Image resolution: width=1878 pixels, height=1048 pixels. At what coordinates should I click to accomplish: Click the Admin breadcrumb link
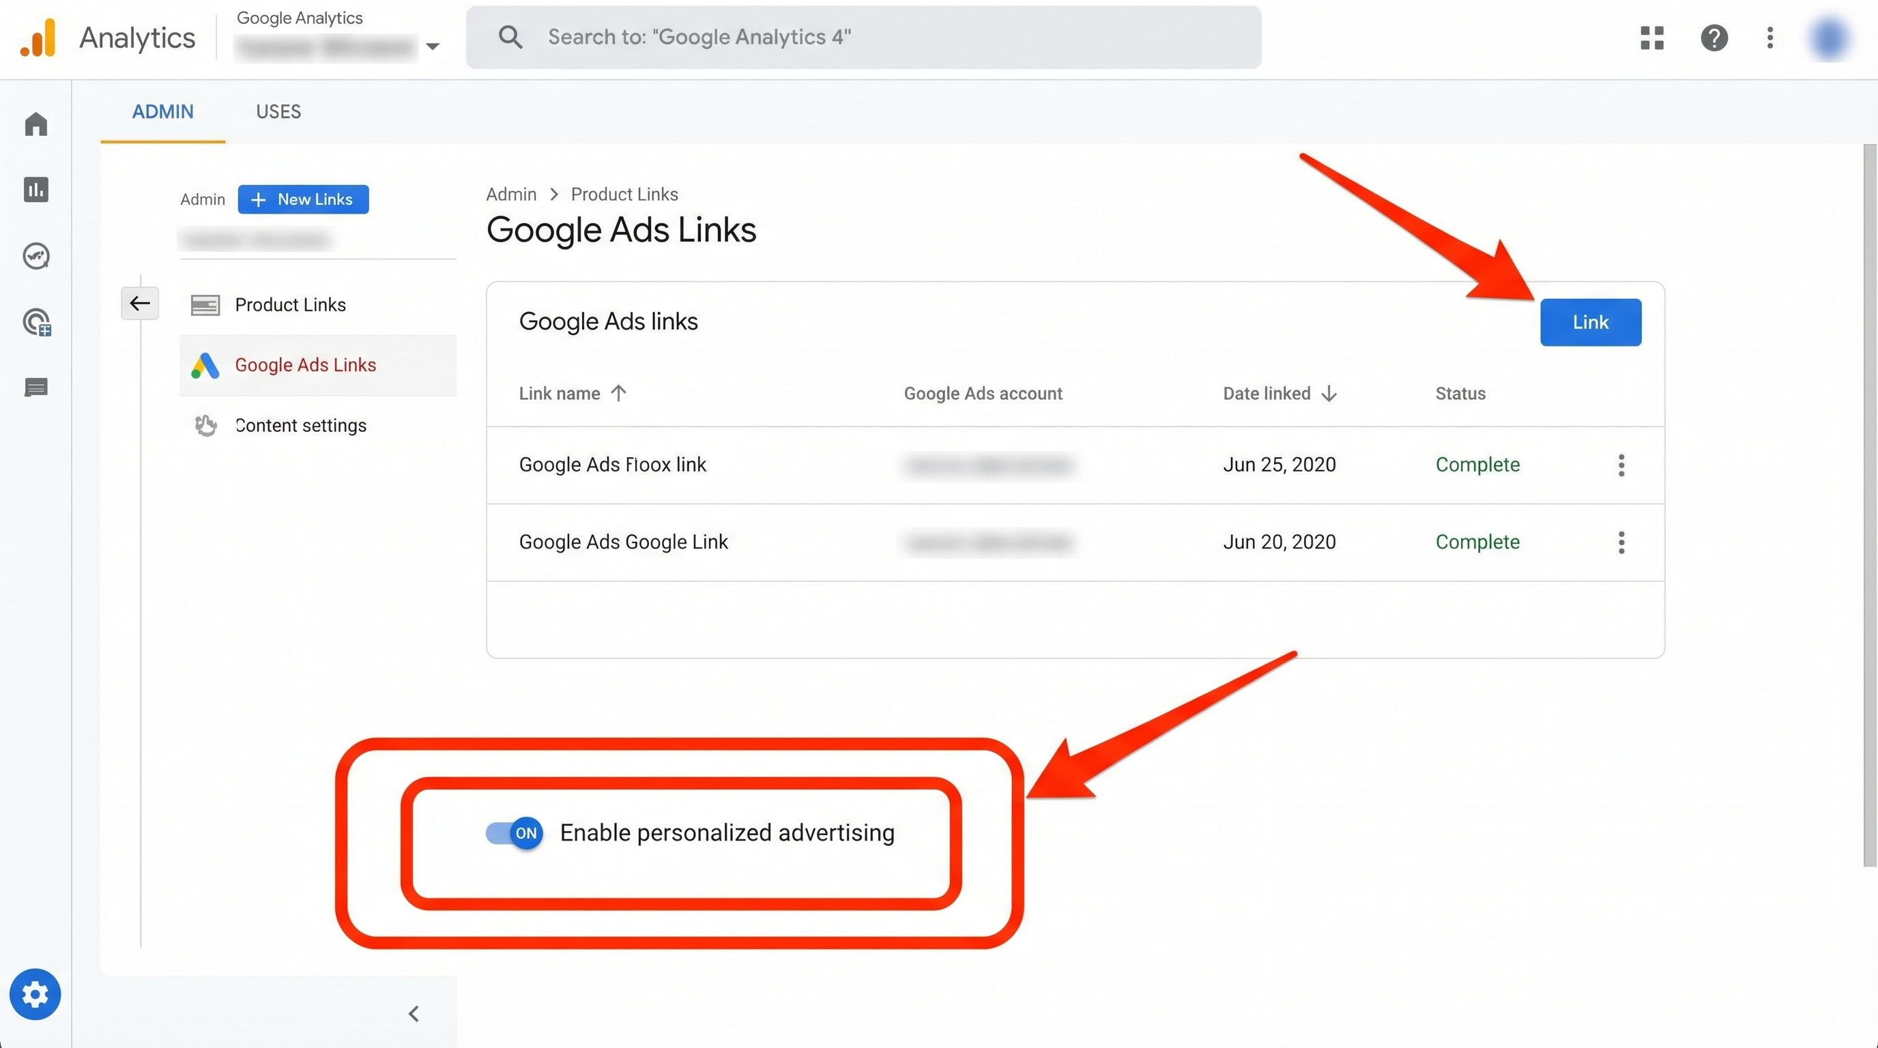point(511,194)
